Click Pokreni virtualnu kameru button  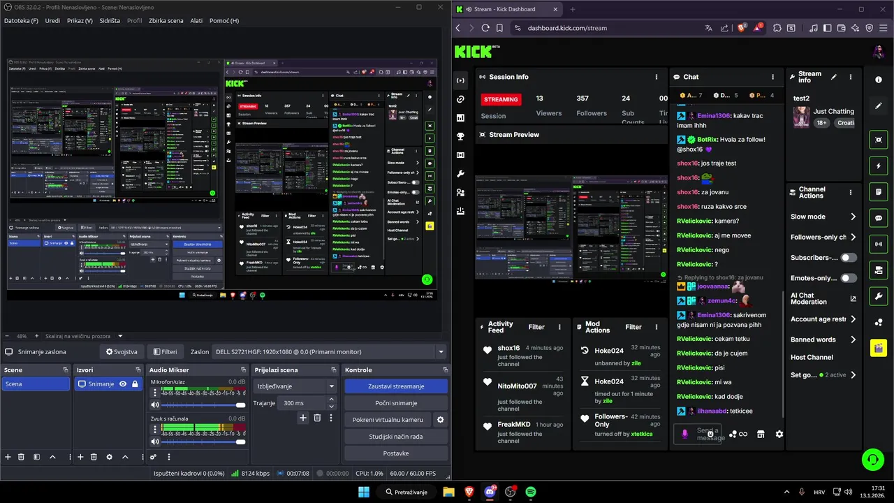pos(388,420)
